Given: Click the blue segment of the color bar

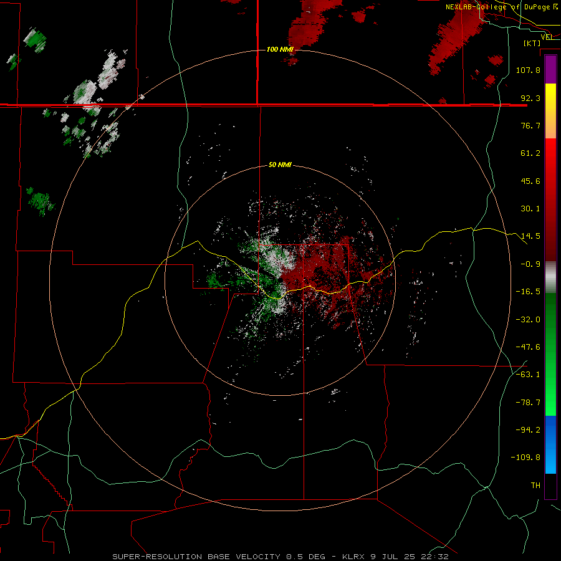Looking at the screenshot, I should pyautogui.click(x=550, y=444).
